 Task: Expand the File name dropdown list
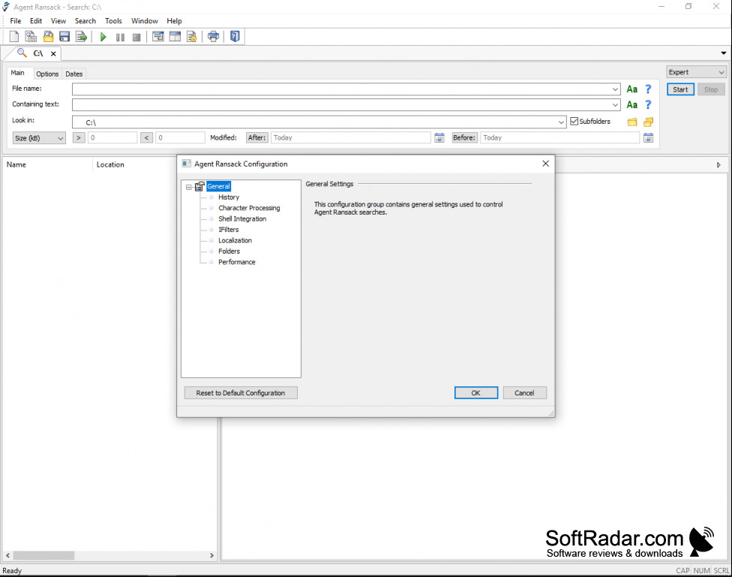click(615, 89)
